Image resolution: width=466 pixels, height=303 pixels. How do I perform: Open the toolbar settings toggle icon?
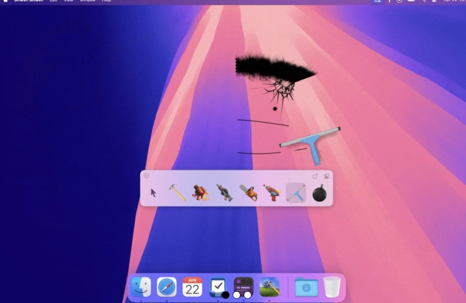pos(326,176)
